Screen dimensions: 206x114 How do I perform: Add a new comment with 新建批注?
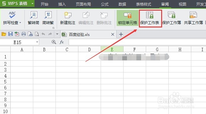coord(68,18)
